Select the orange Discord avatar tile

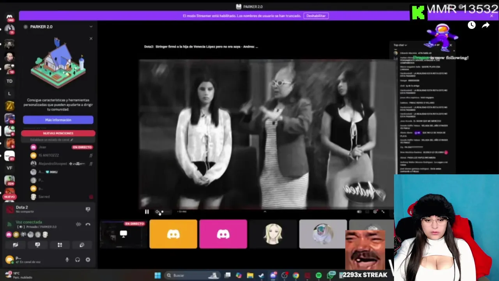click(x=173, y=234)
